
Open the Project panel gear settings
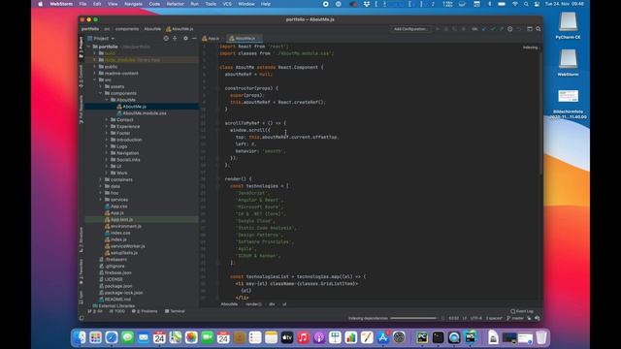(185, 39)
